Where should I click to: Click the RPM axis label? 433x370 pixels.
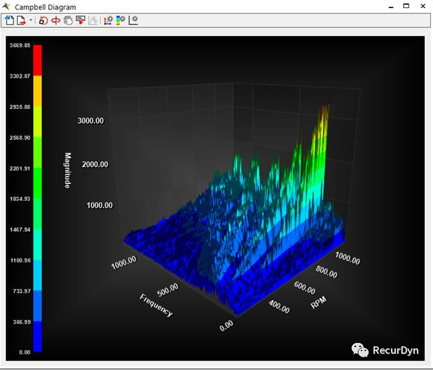coord(320,302)
